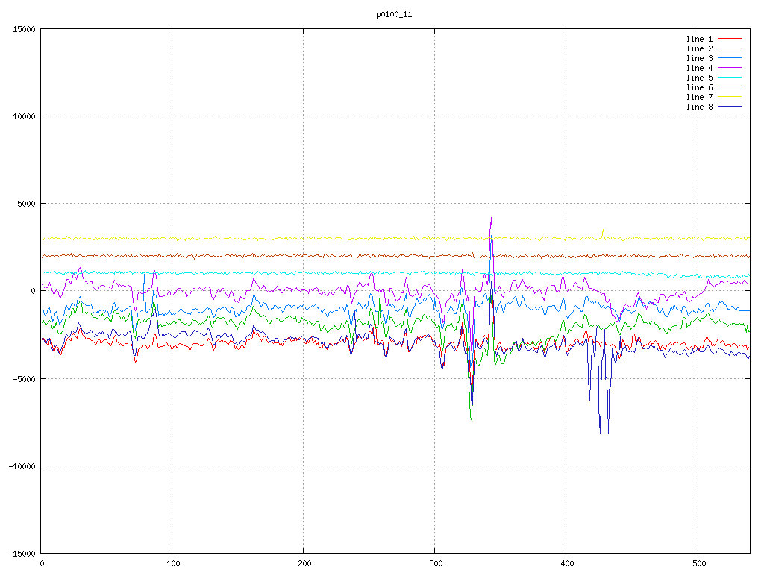Select the "line 3" legend label

[x=699, y=58]
